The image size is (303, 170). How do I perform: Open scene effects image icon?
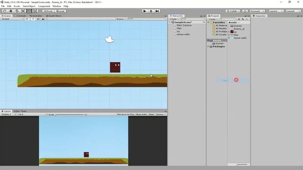[43, 19]
